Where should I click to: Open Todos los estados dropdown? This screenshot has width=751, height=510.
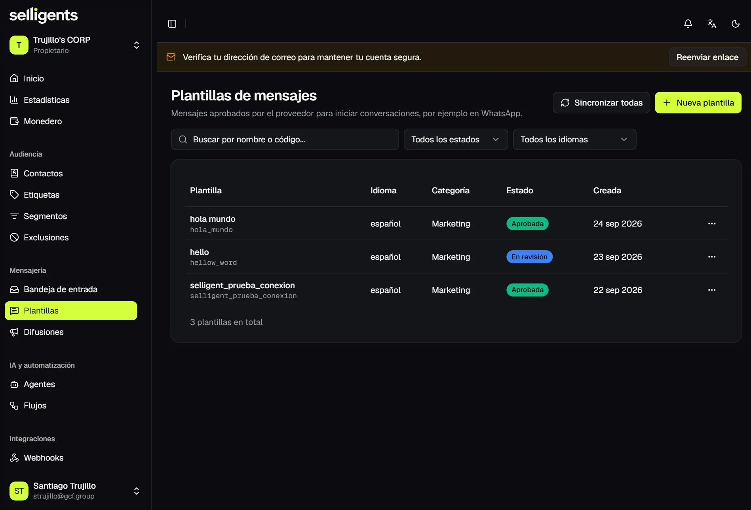456,140
